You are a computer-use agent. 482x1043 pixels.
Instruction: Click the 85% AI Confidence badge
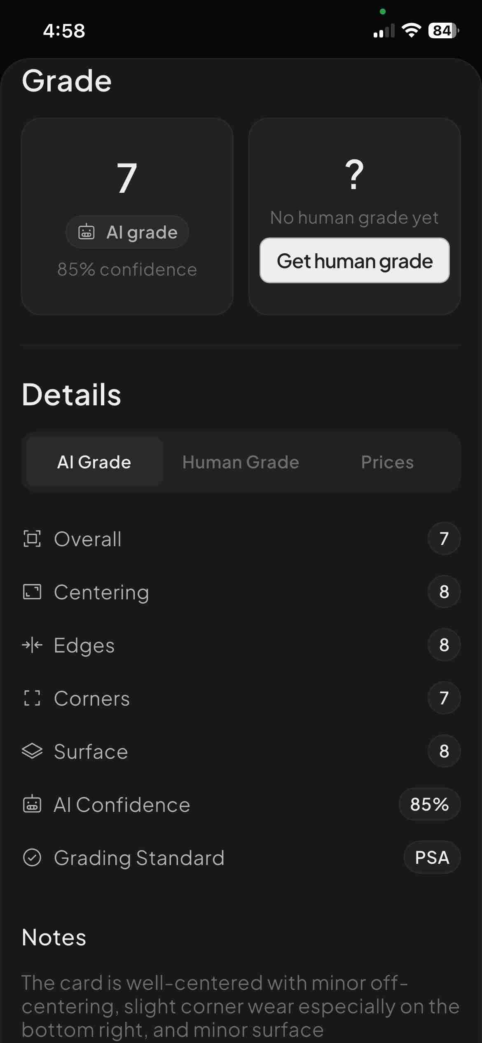click(x=429, y=804)
